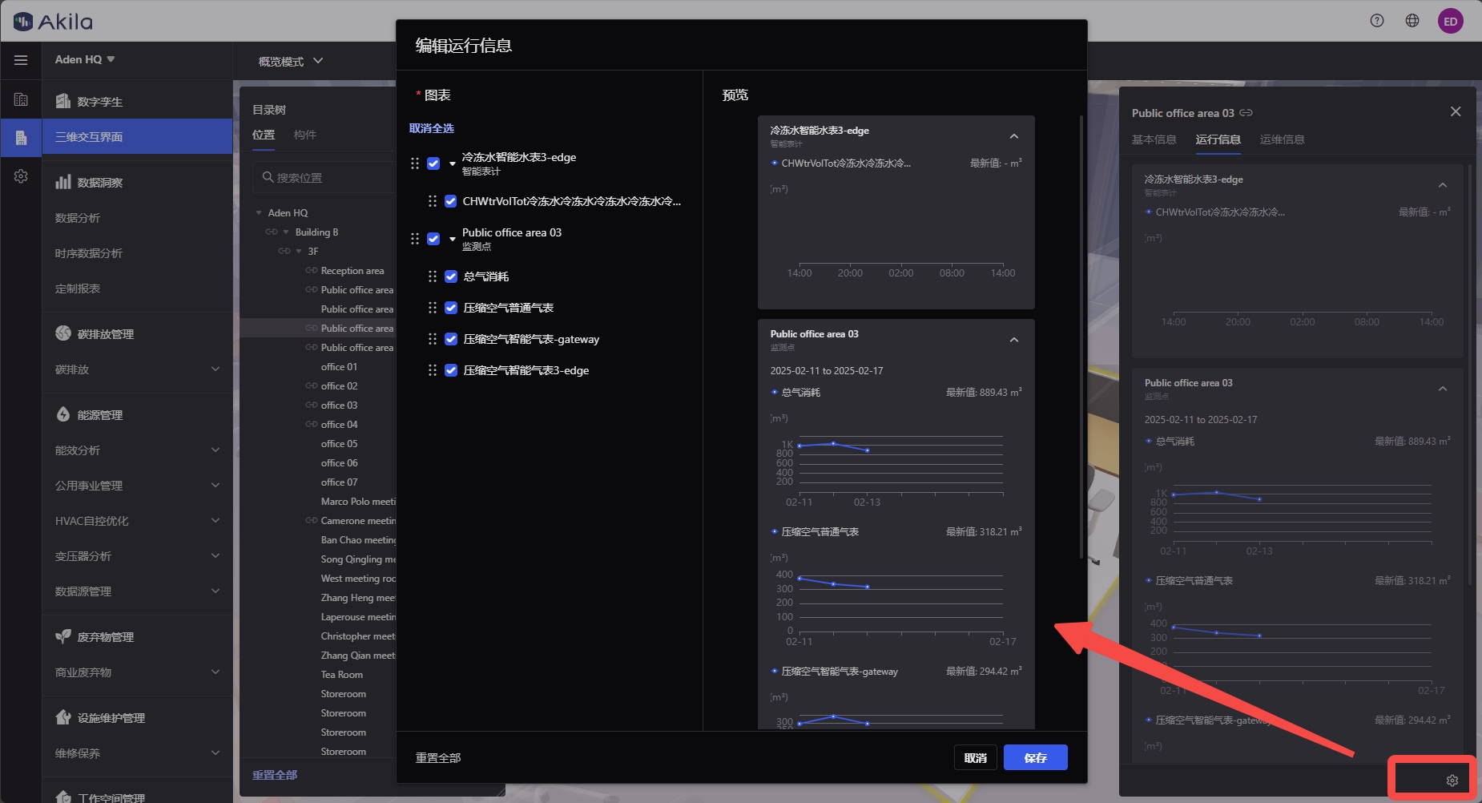Image resolution: width=1482 pixels, height=803 pixels.
Task: Click the 能源管理 icon
Action: tap(63, 414)
